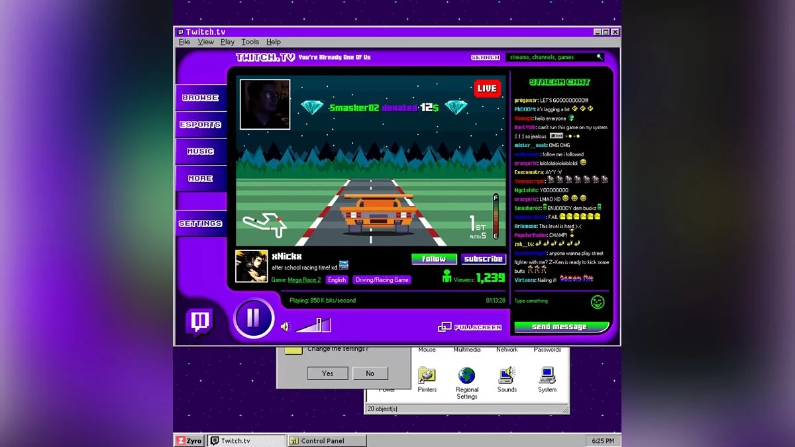
Task: Open System icon in Control Panel
Action: (547, 379)
